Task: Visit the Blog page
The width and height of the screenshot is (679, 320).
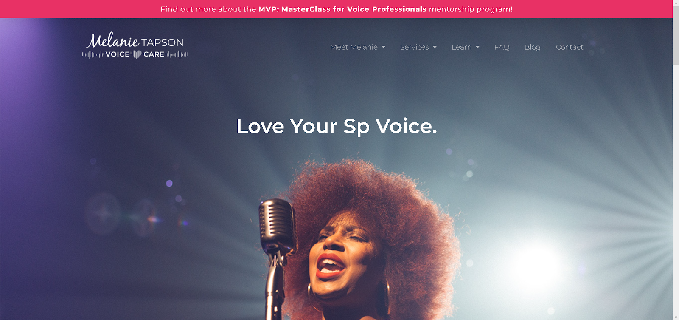Action: [x=532, y=47]
